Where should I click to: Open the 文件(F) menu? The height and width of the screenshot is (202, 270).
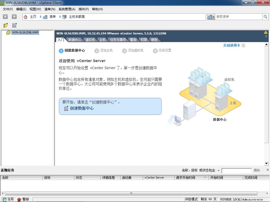click(x=8, y=9)
